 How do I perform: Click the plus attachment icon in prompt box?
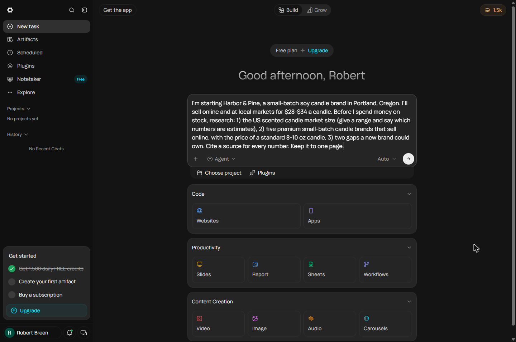click(x=196, y=159)
